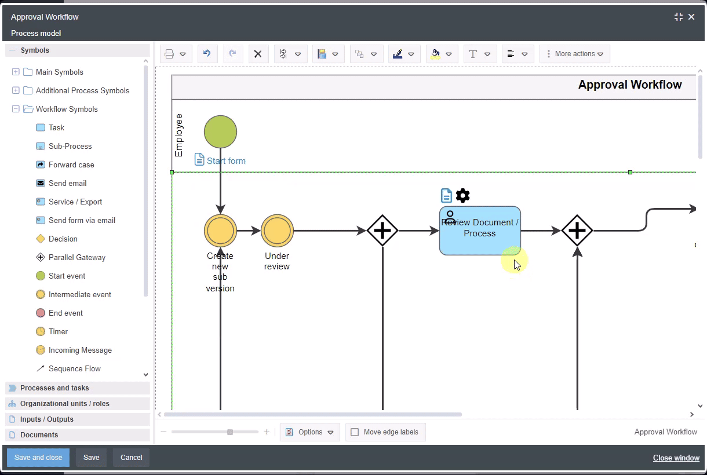Open the More actions dropdown
The image size is (707, 475).
(x=574, y=54)
